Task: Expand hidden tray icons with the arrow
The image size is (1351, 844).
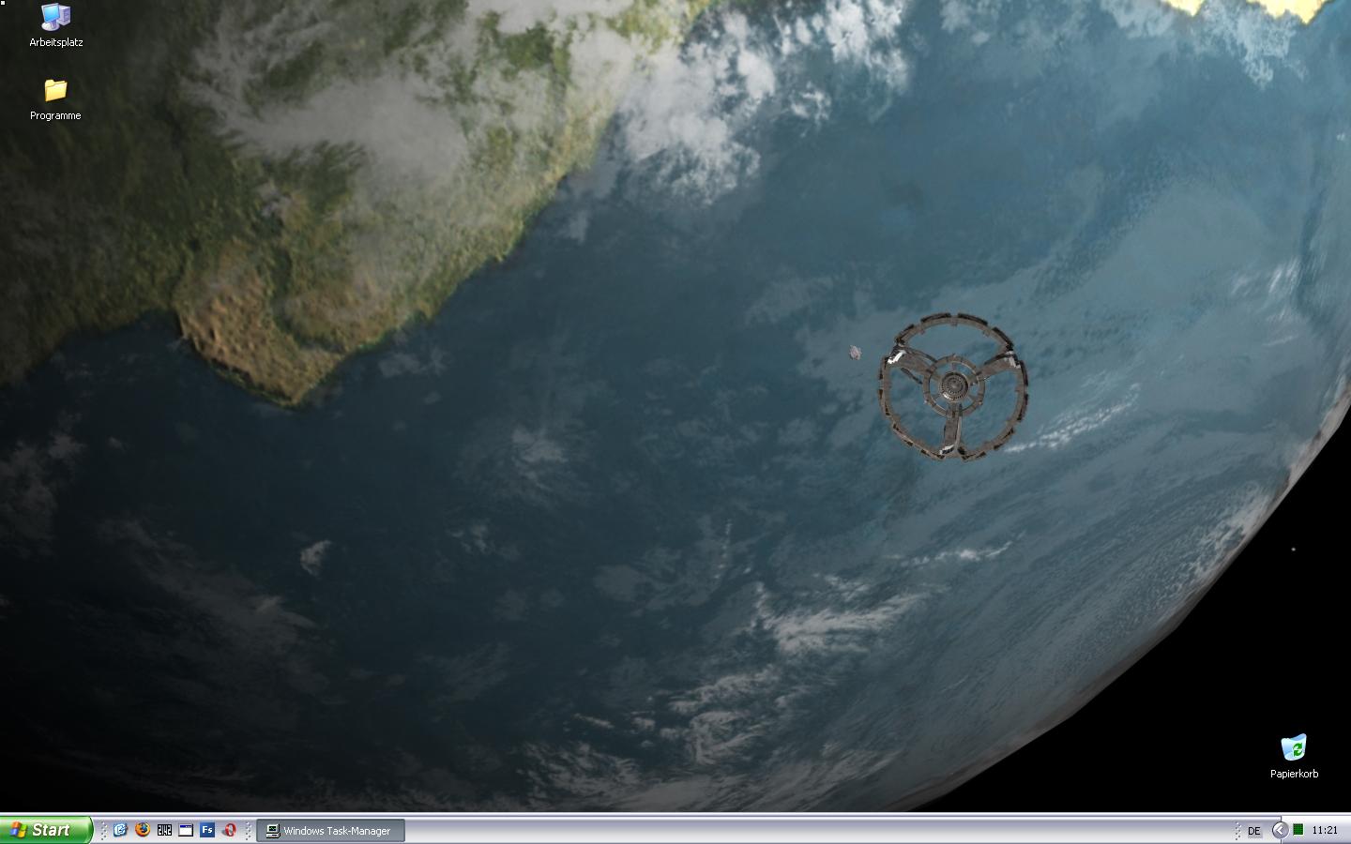Action: [1279, 830]
